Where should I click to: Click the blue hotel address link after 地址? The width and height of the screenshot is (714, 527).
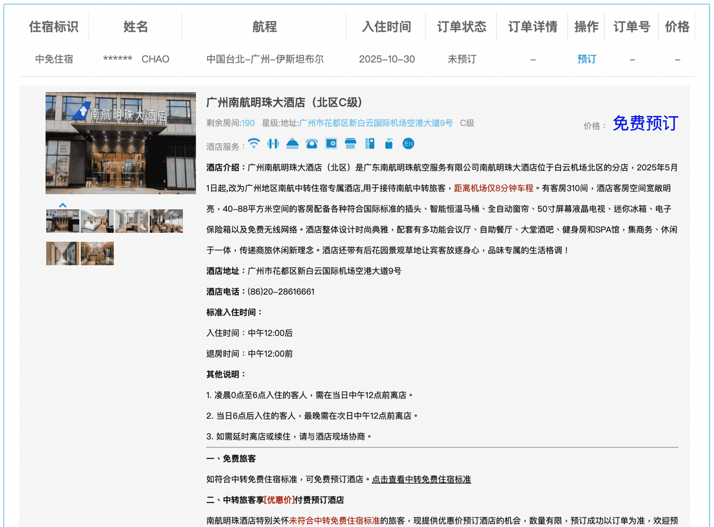pos(376,123)
